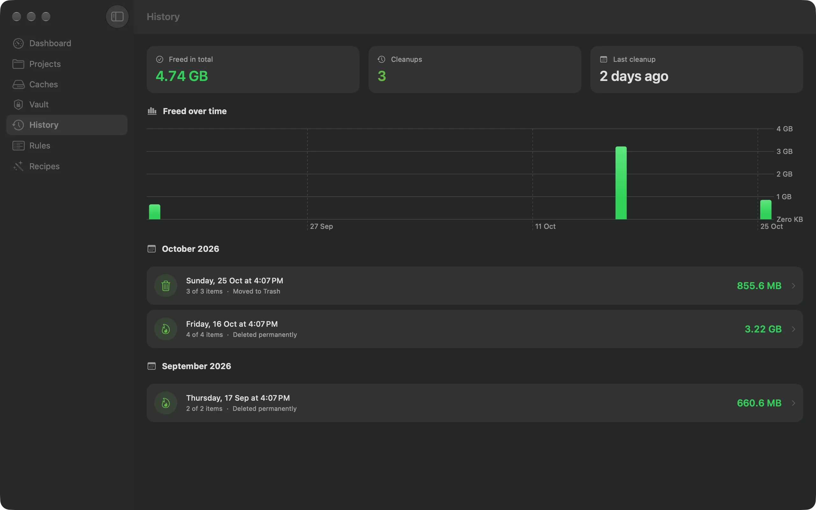
Task: Open the Vault section
Action: pos(67,105)
